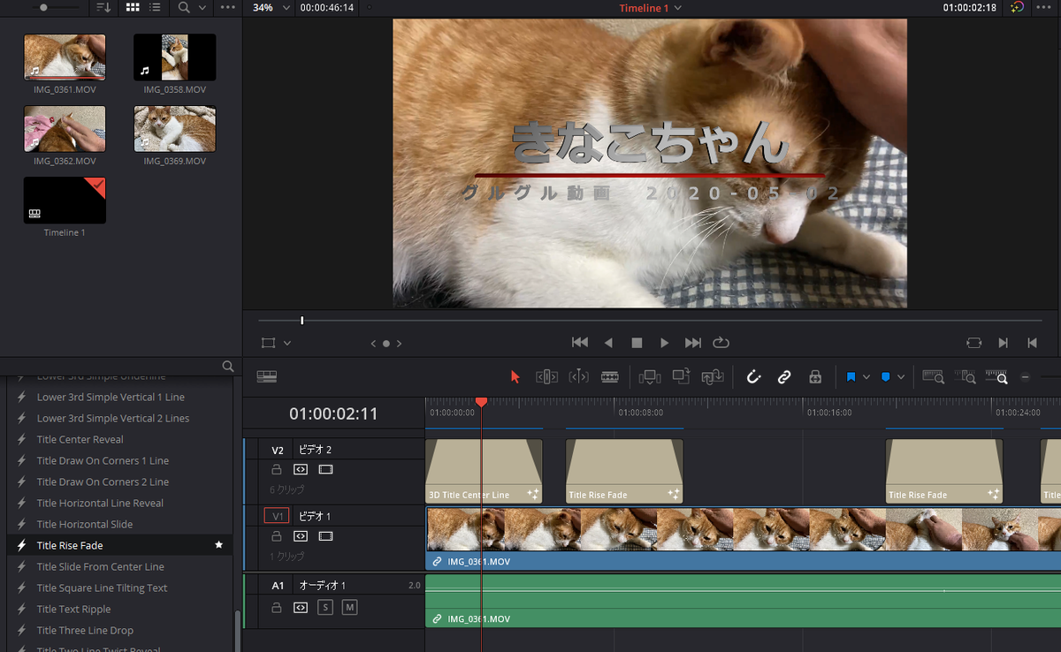Mute audio track A1
The width and height of the screenshot is (1061, 652).
tap(349, 608)
